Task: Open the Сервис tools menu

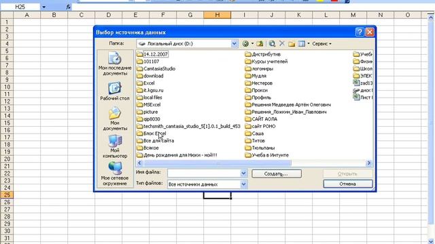Action: [321, 43]
